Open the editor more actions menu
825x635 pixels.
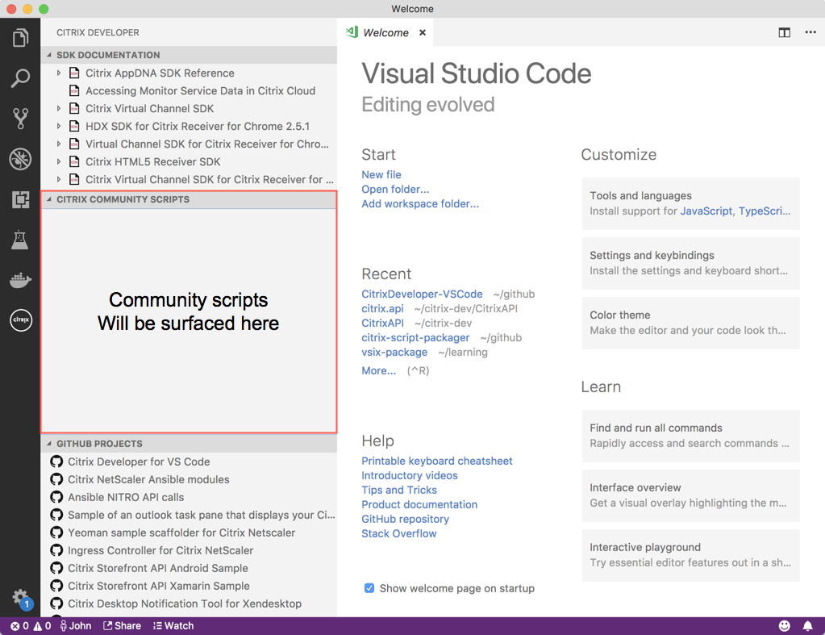(x=810, y=32)
